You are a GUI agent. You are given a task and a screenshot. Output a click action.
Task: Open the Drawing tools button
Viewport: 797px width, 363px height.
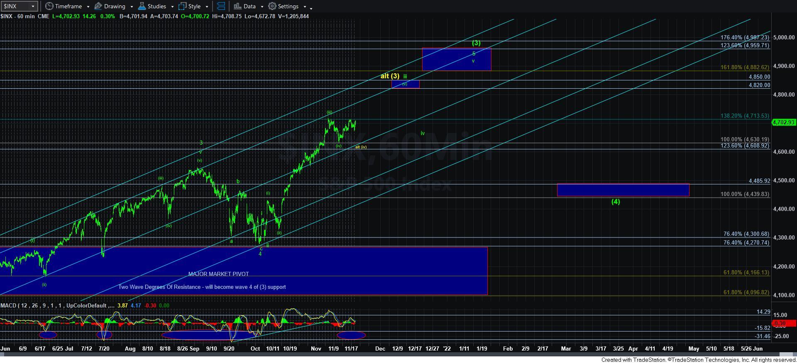tap(110, 6)
